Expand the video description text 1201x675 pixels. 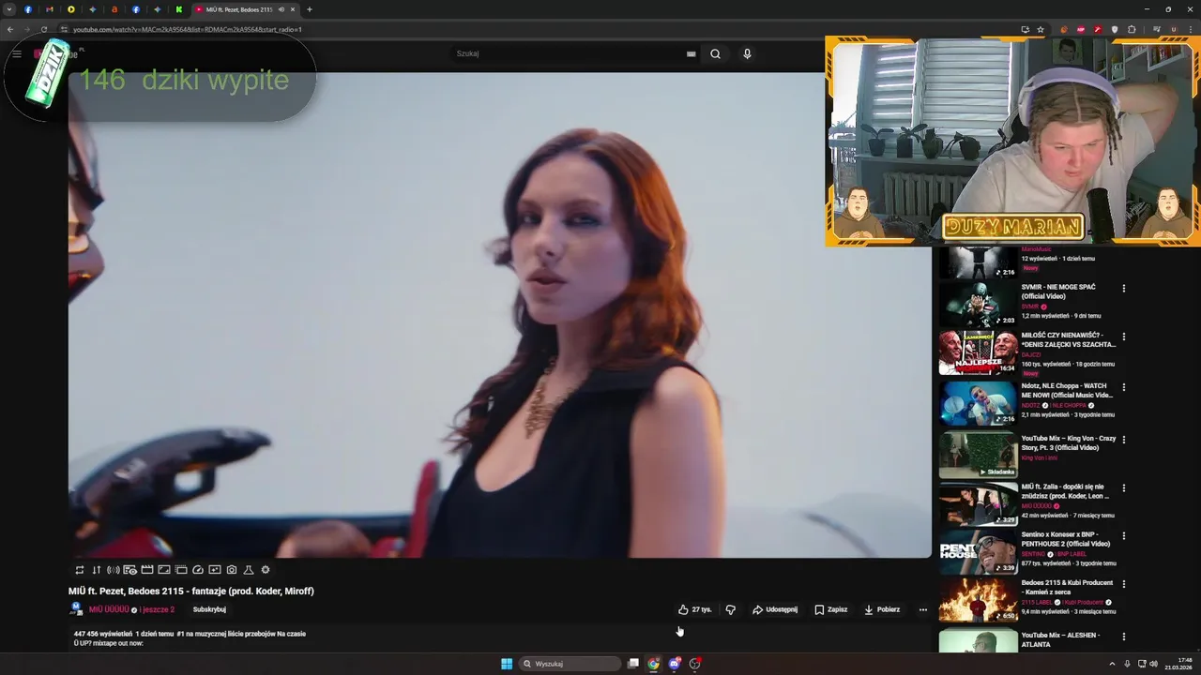tap(190, 638)
